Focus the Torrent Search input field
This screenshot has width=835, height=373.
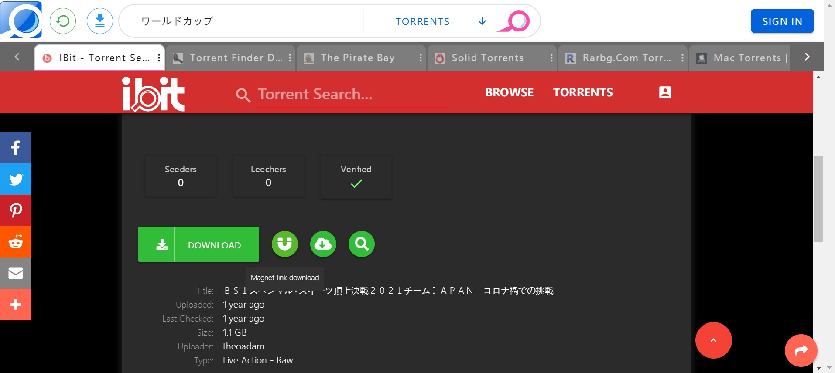(x=353, y=94)
